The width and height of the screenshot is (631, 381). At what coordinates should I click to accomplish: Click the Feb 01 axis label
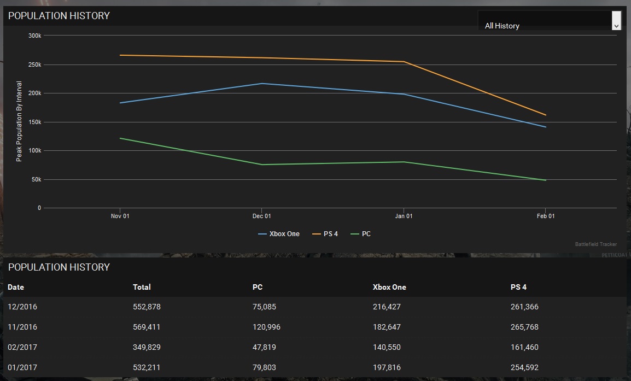[546, 216]
